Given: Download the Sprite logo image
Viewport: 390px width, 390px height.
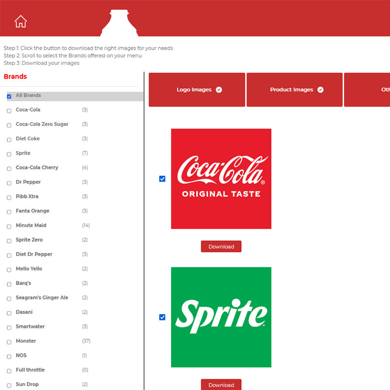Looking at the screenshot, I should 221,385.
